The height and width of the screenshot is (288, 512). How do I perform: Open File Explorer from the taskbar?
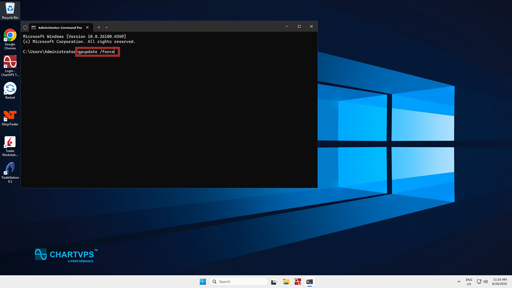point(286,282)
